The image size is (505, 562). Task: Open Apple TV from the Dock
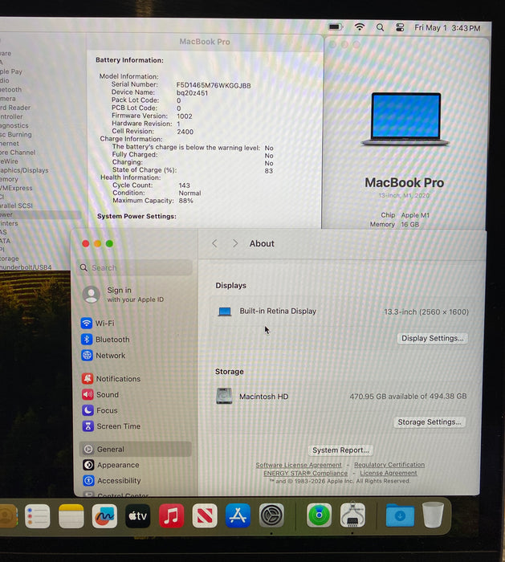(137, 516)
